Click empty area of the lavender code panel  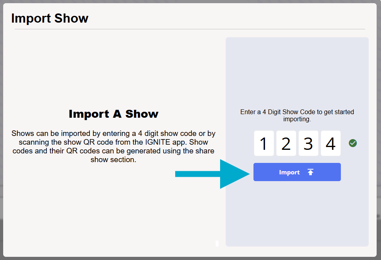click(297, 214)
